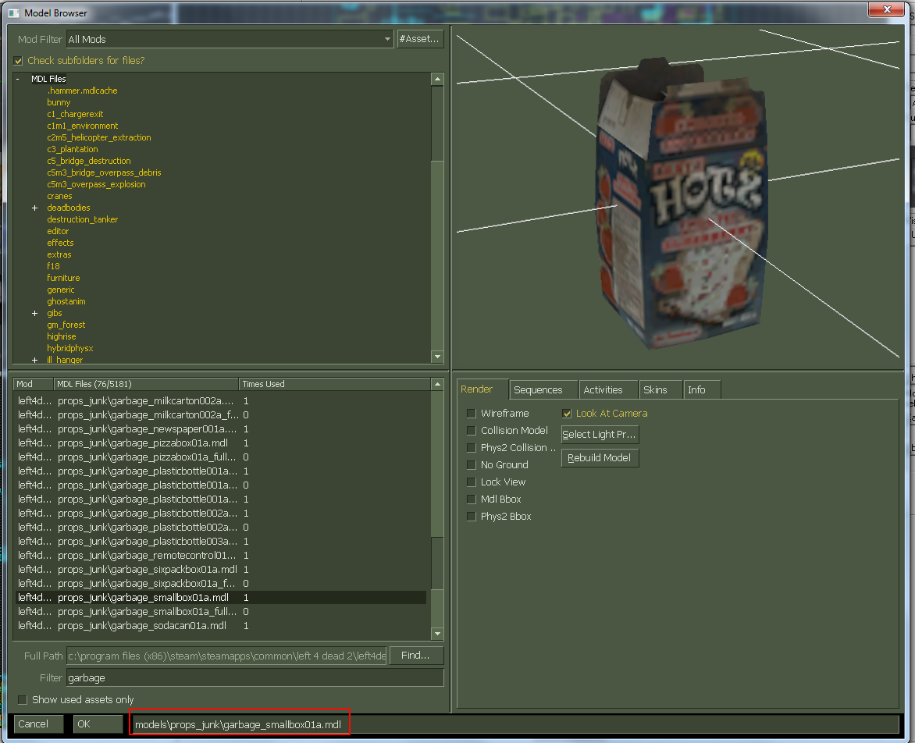Toggle the Phys2 Bbox checkbox
This screenshot has height=743, width=915.
(x=472, y=517)
